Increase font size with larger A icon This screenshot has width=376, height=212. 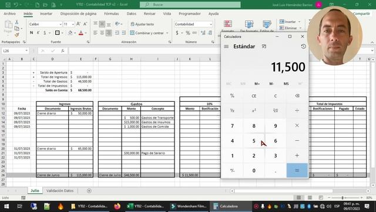point(78,24)
